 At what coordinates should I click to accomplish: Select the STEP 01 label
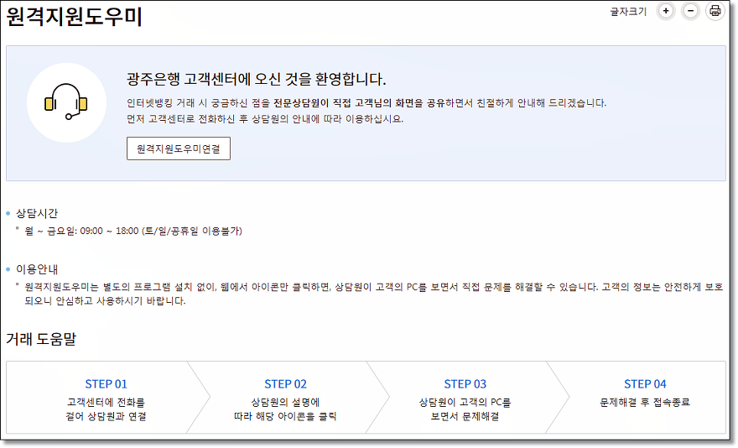[106, 384]
